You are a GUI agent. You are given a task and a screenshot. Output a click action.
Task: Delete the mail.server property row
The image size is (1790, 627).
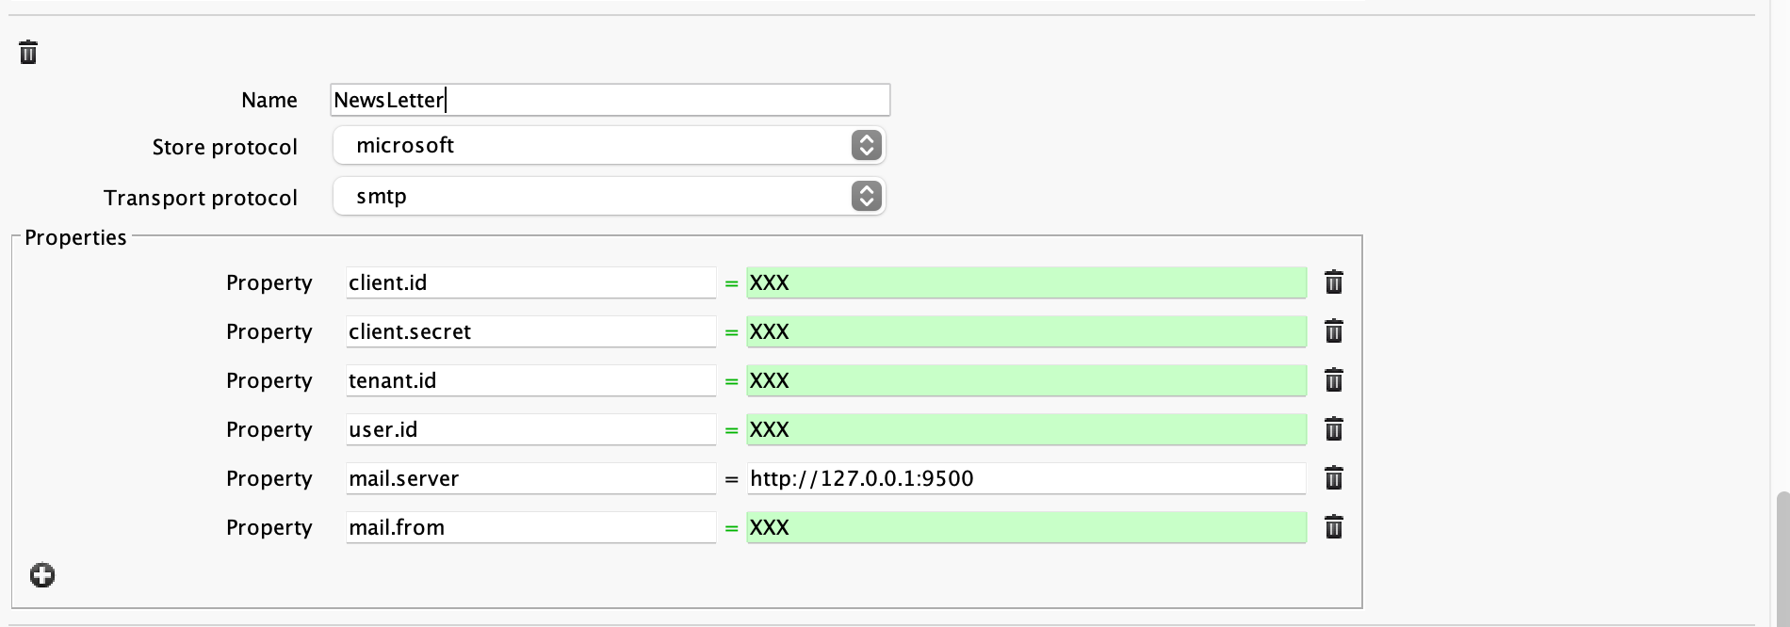(x=1334, y=478)
